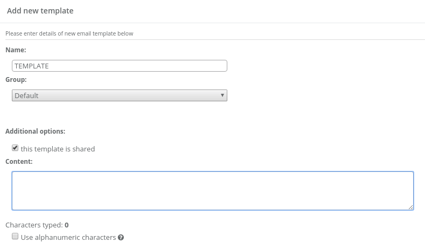Open the Group dropdown showing Default
Screen dimensions: 425x249
[x=119, y=95]
